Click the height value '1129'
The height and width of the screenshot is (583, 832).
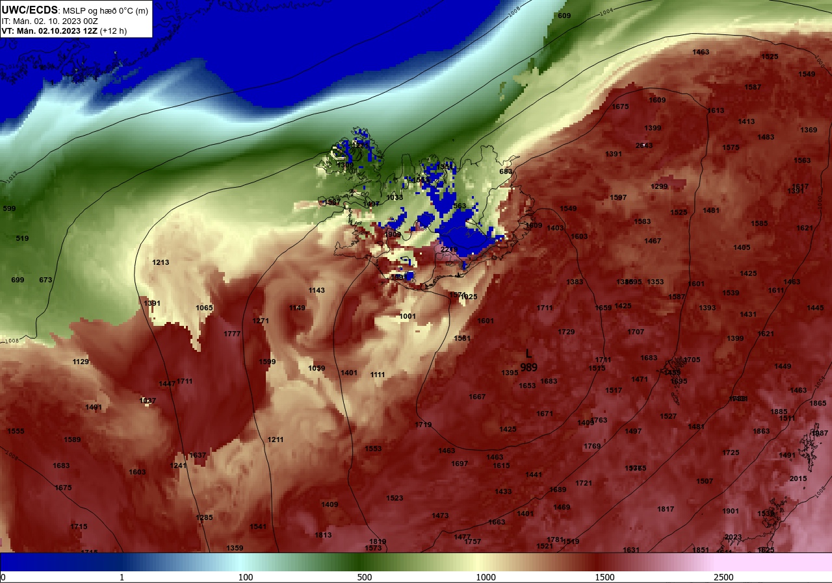click(x=81, y=362)
